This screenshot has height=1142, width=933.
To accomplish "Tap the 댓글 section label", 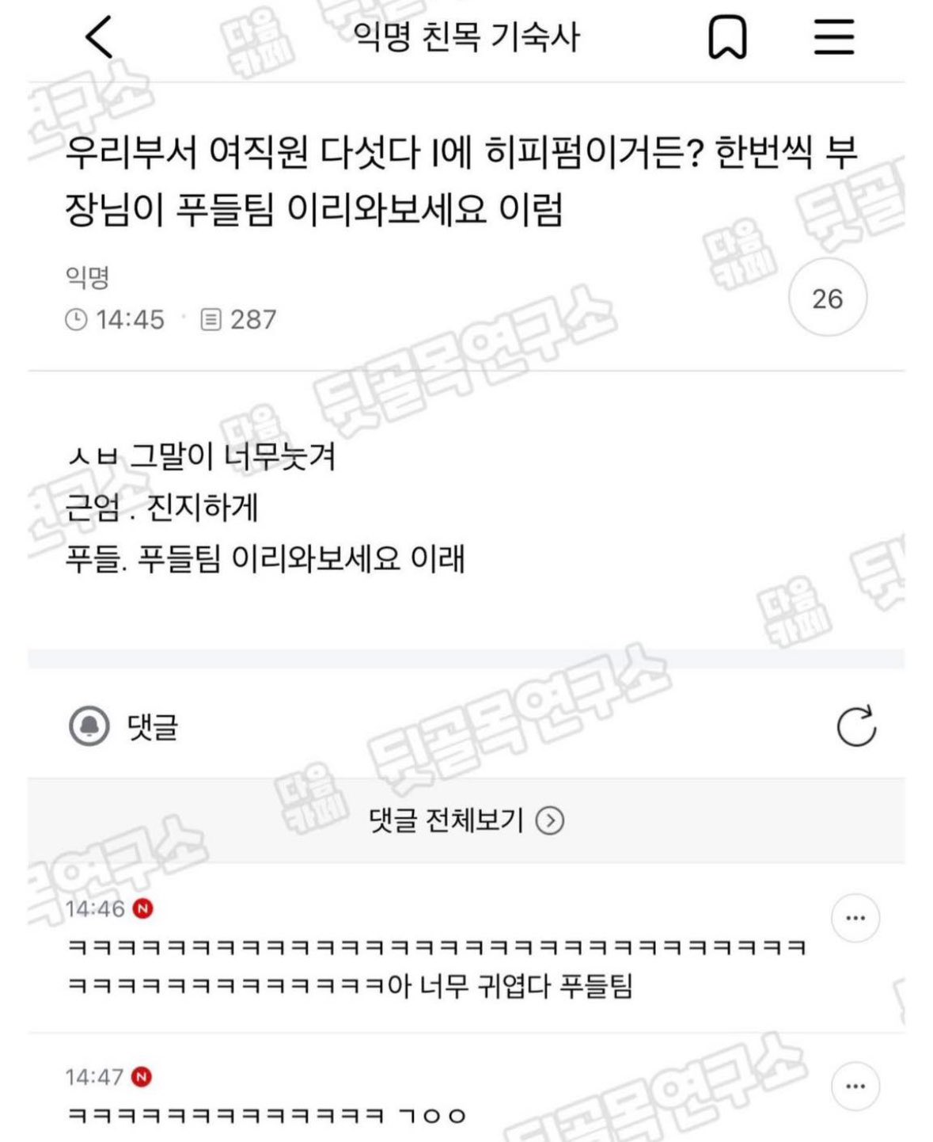I will 153,726.
